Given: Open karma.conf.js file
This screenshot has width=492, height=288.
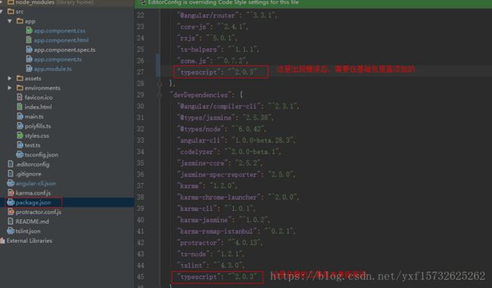Looking at the screenshot, I should click(33, 193).
